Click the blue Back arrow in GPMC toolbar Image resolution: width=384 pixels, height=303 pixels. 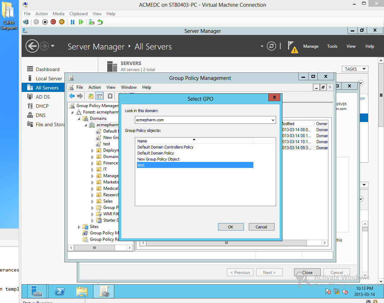point(72,96)
